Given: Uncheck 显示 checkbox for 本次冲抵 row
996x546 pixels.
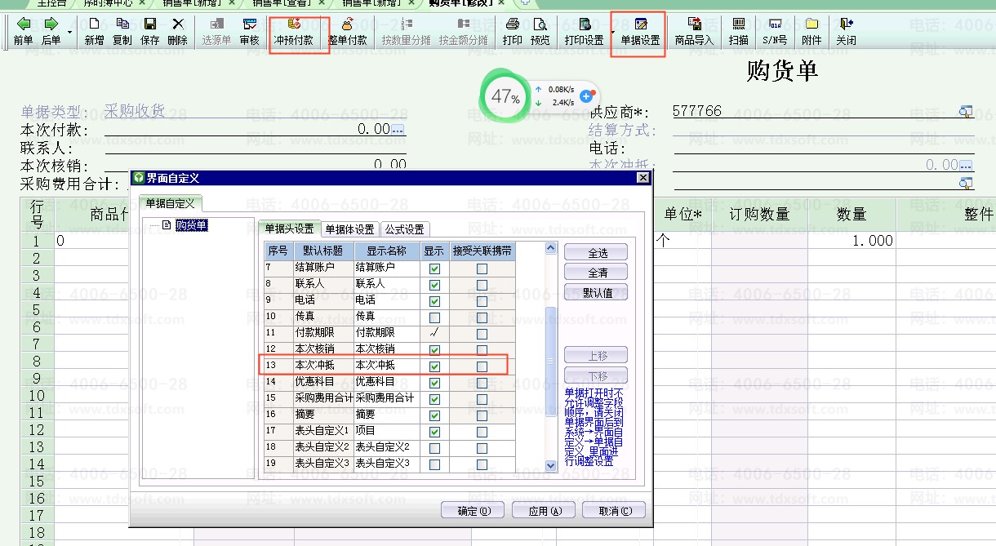Looking at the screenshot, I should 434,366.
